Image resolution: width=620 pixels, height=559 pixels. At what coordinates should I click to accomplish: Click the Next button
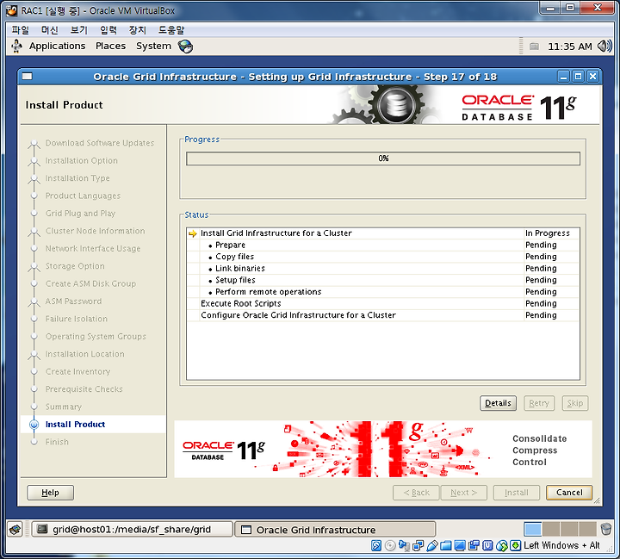(464, 493)
